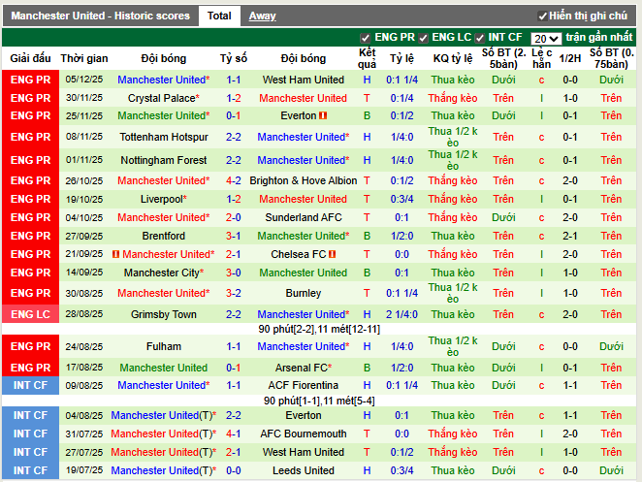The width and height of the screenshot is (642, 482).
Task: Open West Ham United in the 05/12/25 row
Action: click(304, 80)
